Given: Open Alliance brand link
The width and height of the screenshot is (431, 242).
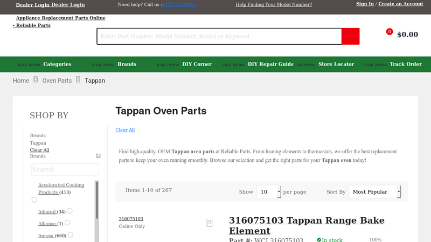Looking at the screenshot, I should (47, 224).
